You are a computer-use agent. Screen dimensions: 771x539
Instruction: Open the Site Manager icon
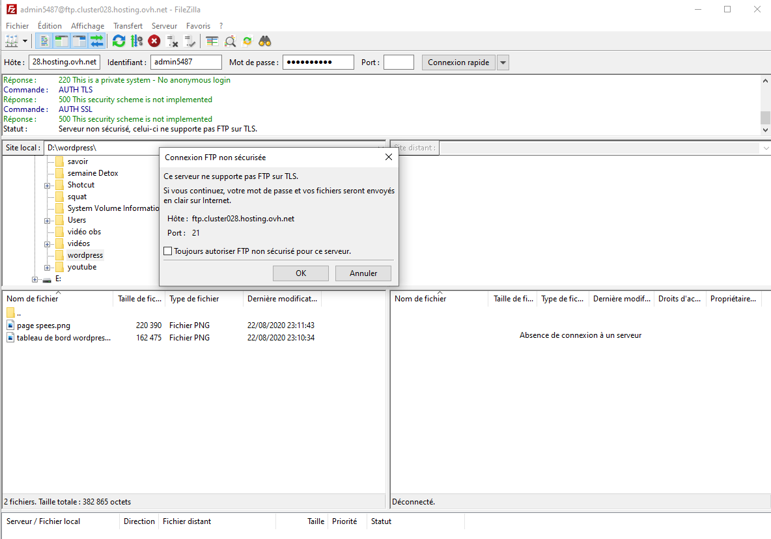coord(12,41)
